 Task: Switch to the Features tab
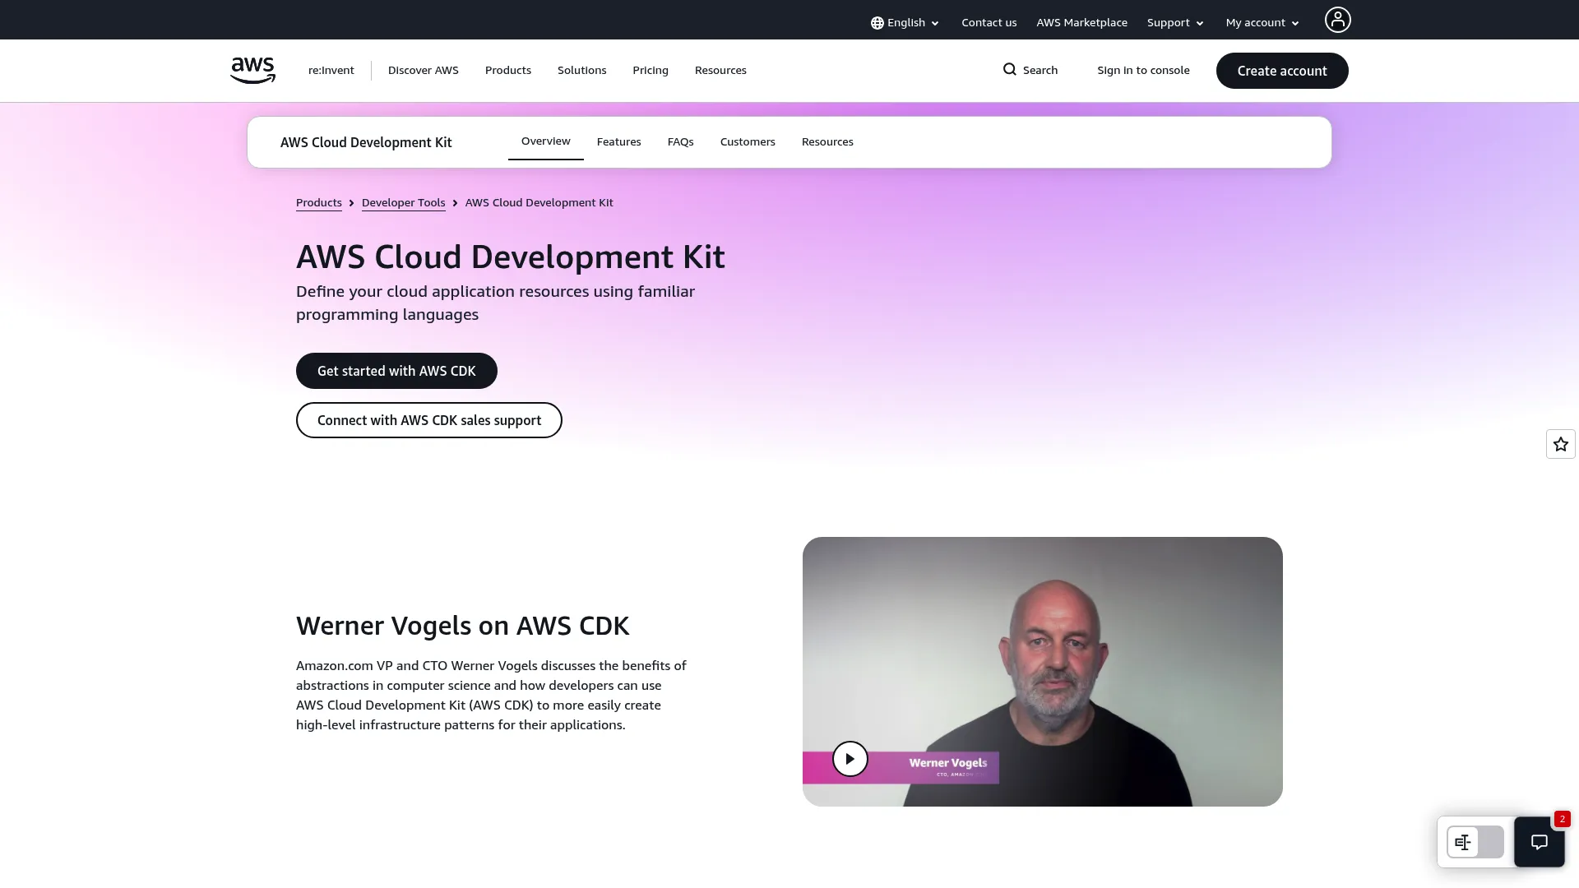point(619,142)
